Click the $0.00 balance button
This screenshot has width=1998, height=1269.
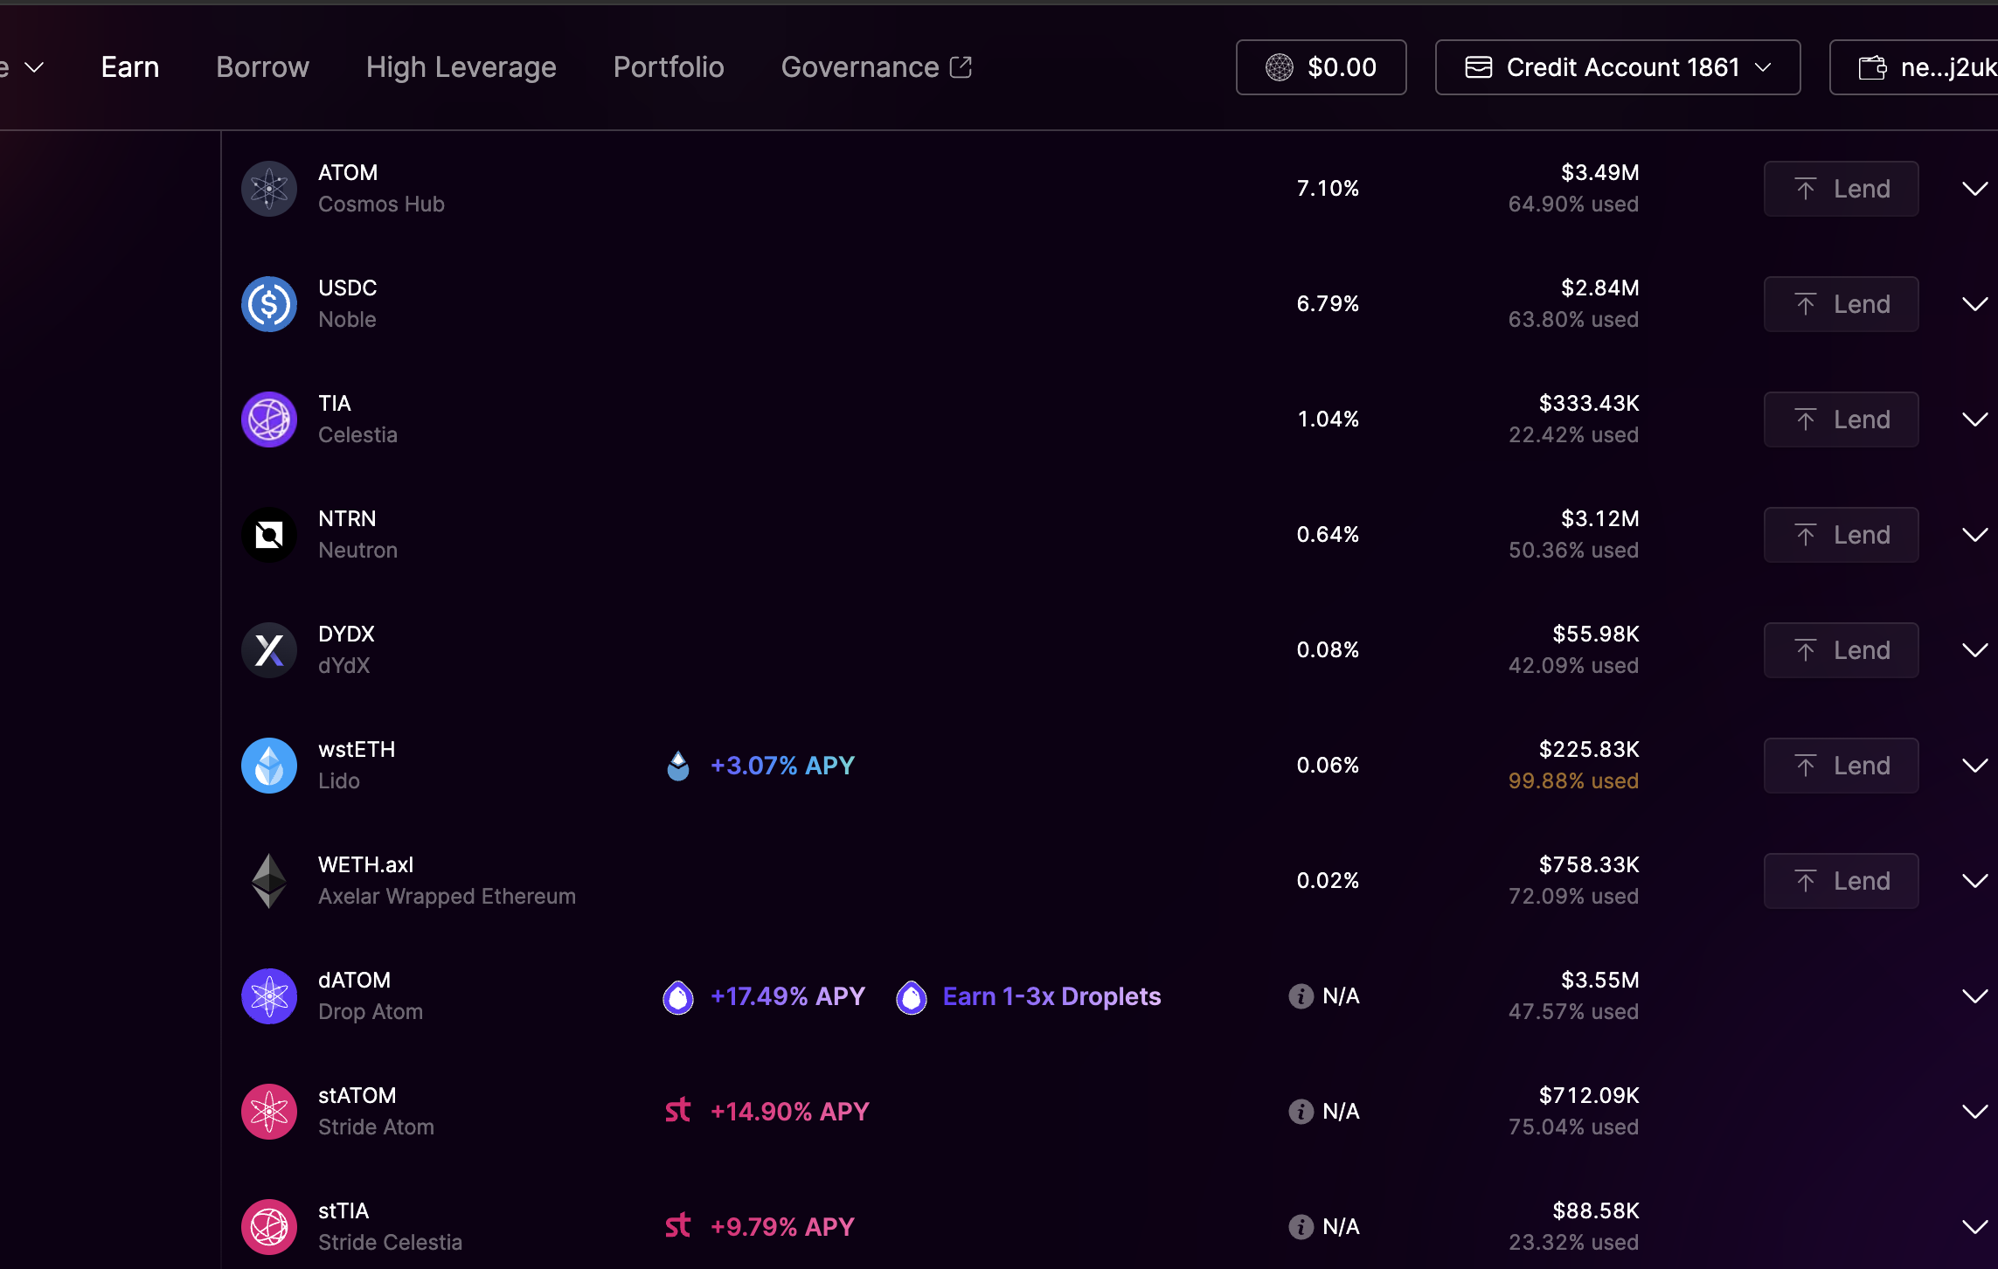[x=1321, y=67]
